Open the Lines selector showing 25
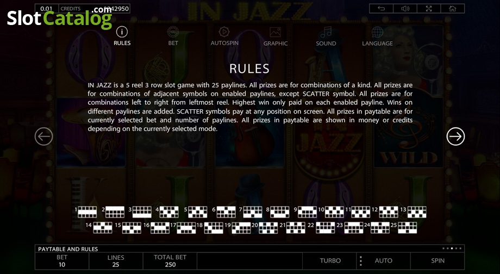Image resolution: width=500 pixels, height=274 pixels. 116,260
